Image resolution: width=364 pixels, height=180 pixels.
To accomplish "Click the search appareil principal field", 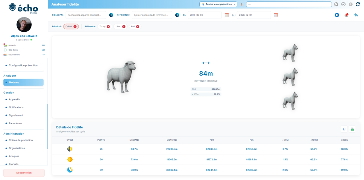I will point(85,15).
